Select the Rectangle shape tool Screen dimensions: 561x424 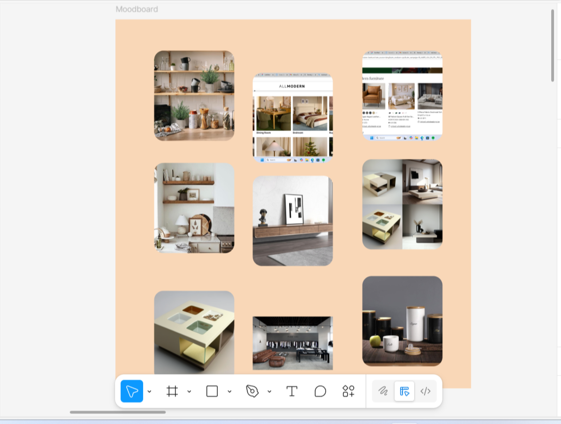click(212, 391)
